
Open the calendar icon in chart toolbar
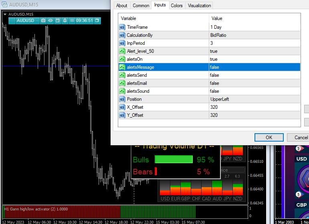coord(58,20)
